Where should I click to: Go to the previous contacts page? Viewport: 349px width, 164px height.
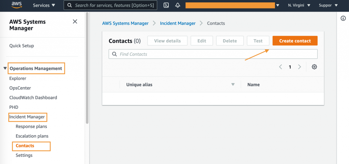280,67
